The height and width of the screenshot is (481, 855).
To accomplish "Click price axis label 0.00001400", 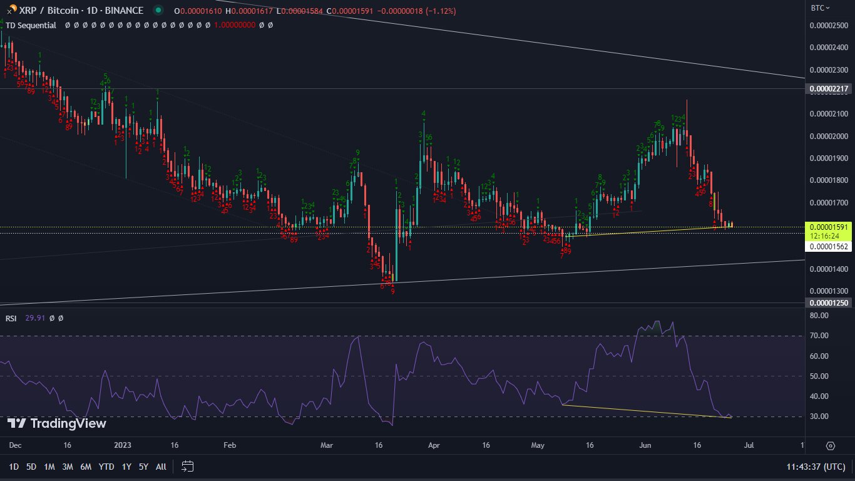I will [x=829, y=269].
